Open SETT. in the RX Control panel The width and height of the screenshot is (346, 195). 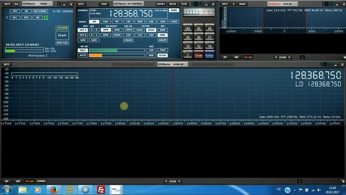81,4
